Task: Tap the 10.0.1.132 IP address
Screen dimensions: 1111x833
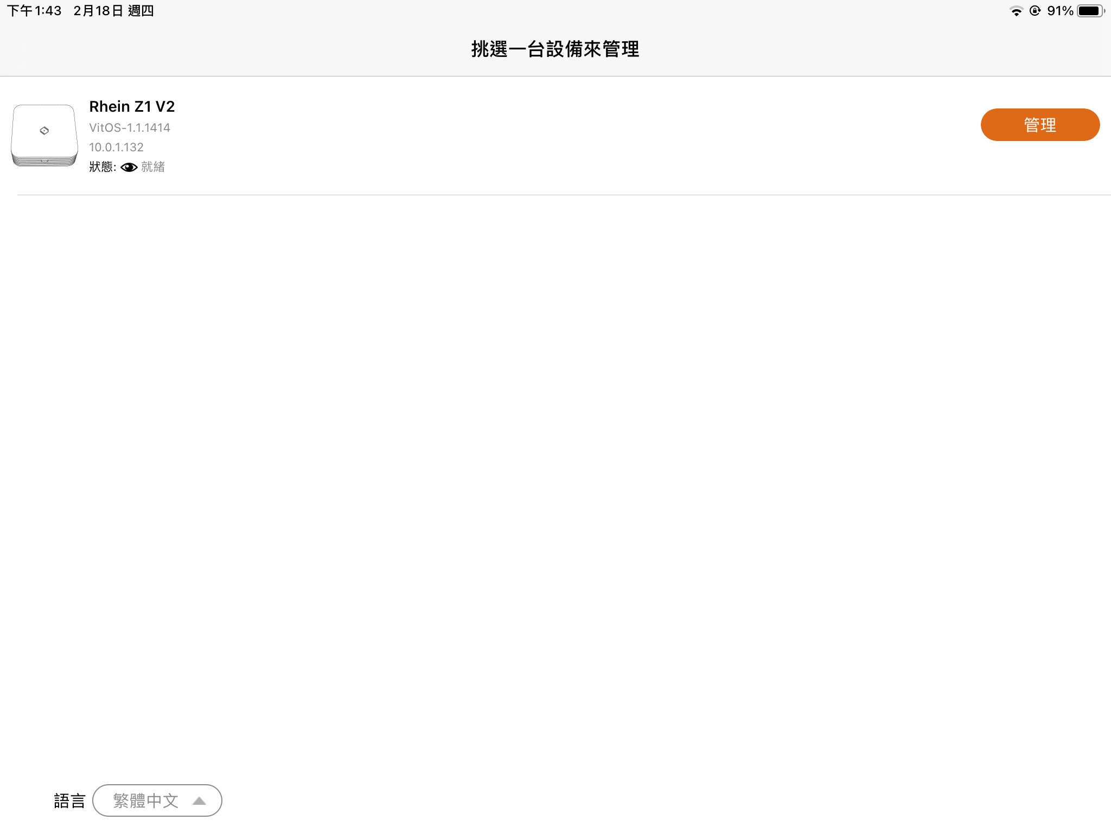Action: 116,147
